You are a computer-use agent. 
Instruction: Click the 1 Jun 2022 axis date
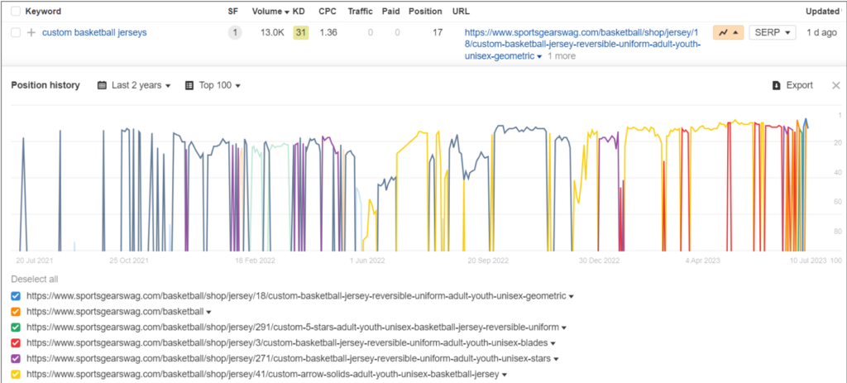coord(367,261)
